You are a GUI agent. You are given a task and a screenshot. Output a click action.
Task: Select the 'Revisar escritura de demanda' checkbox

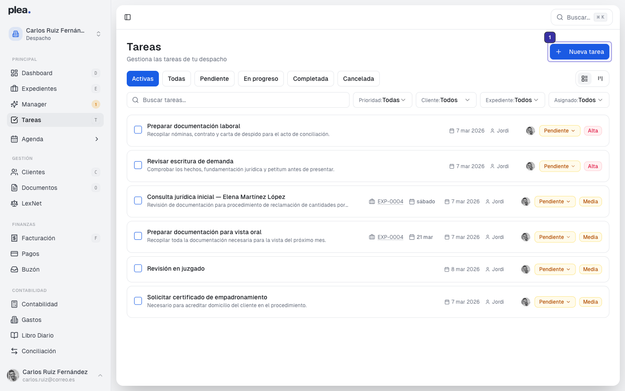[138, 165]
